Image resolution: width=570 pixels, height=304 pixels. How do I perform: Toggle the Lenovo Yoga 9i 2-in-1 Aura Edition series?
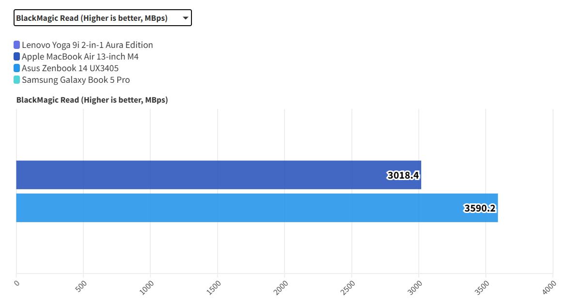point(87,45)
